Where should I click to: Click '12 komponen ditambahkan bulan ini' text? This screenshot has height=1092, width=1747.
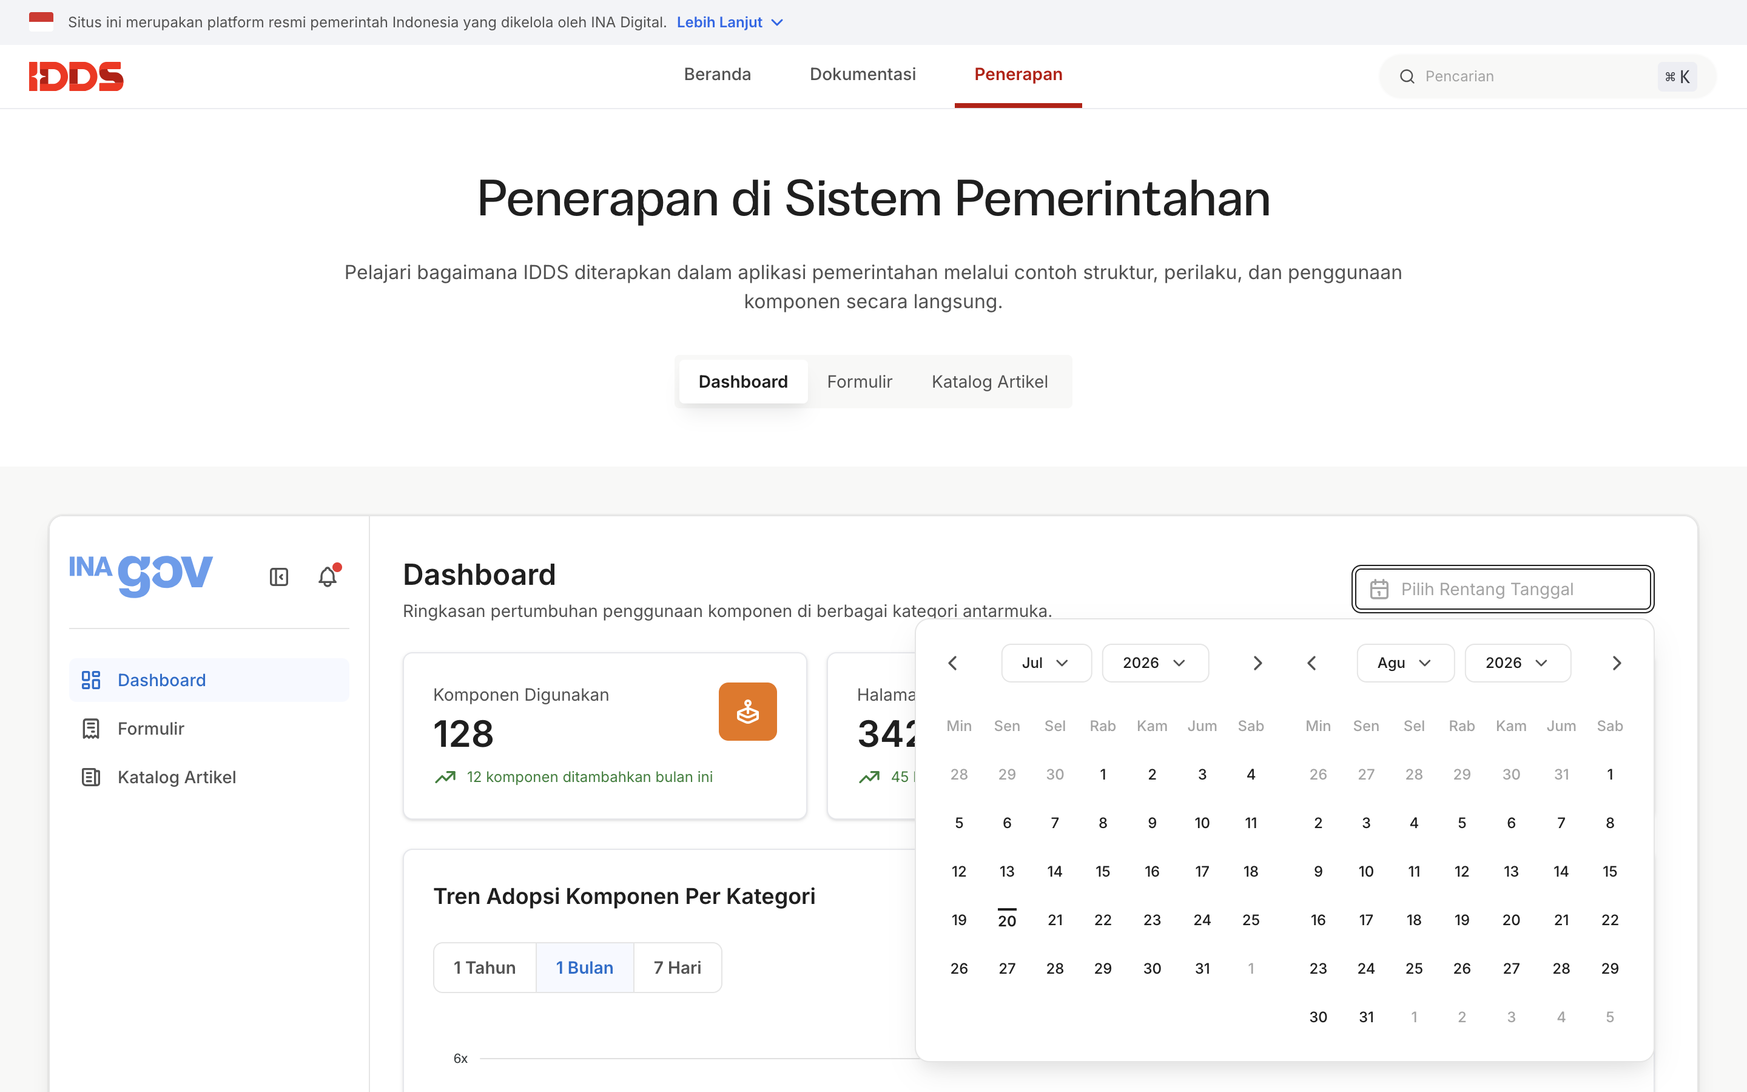click(x=589, y=777)
